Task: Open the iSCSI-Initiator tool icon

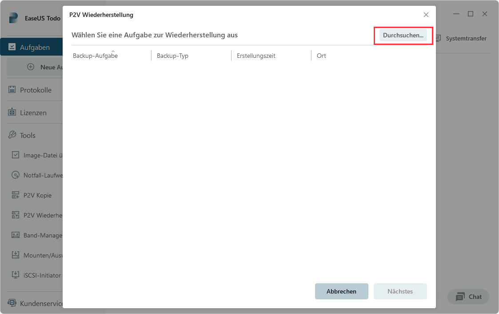Action: coord(16,275)
